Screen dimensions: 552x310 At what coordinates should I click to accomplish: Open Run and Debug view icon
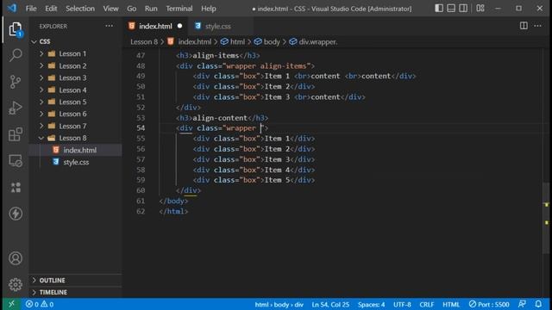pyautogui.click(x=16, y=108)
